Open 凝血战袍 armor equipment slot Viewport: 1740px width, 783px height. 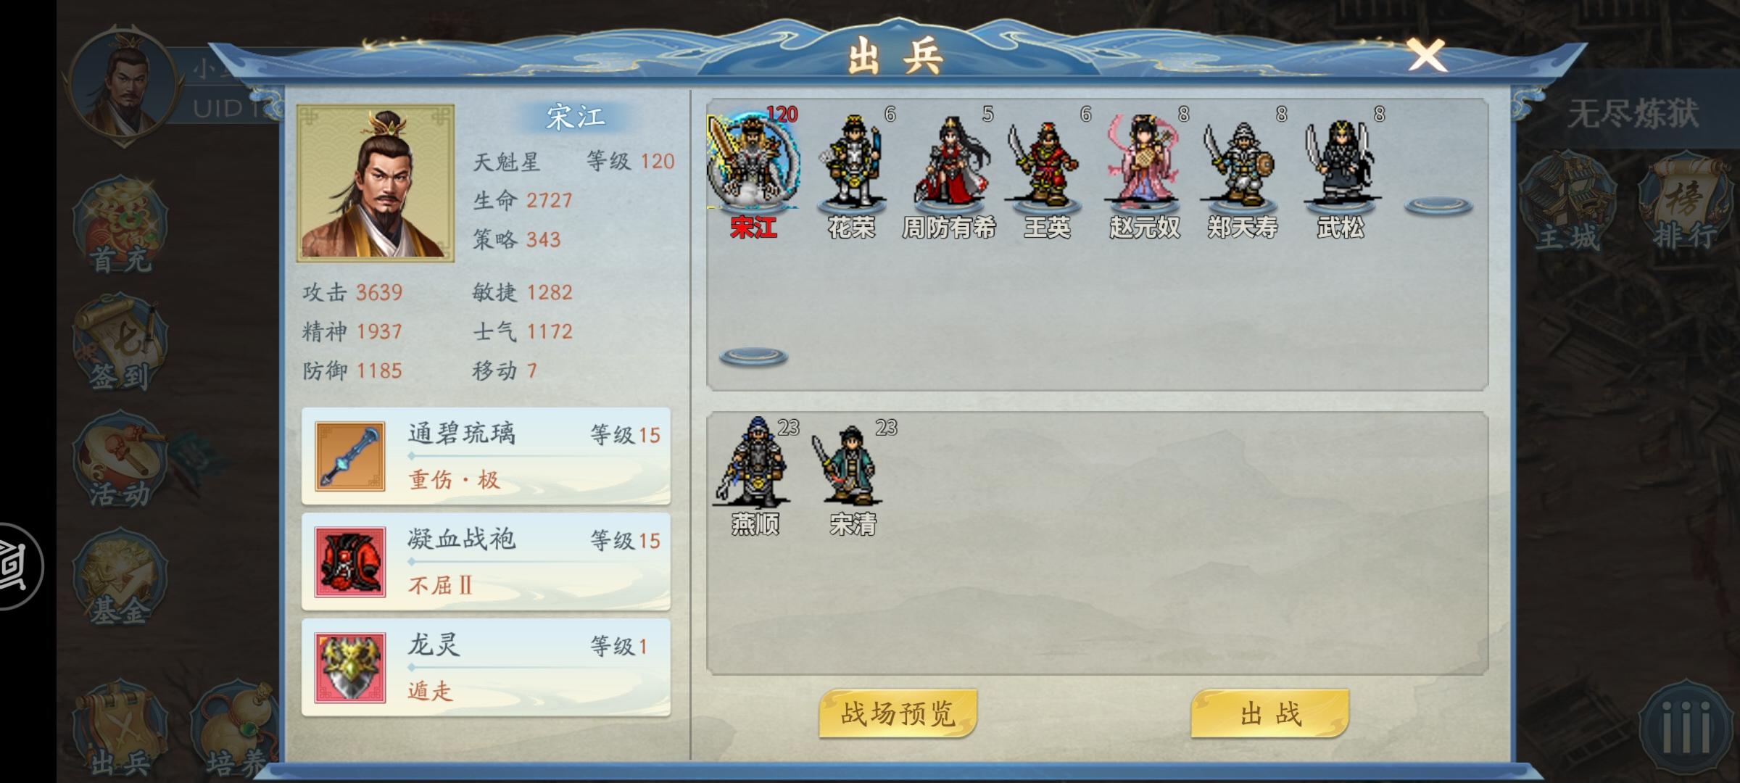(x=486, y=562)
